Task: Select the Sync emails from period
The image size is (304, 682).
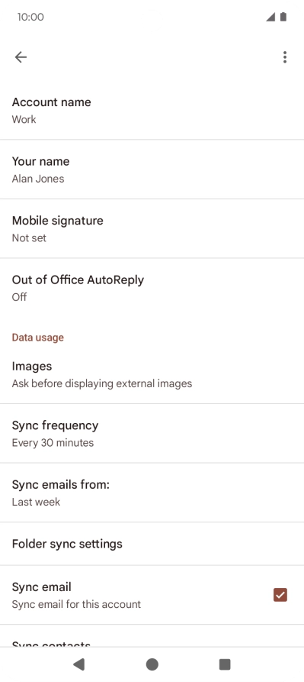Action: [152, 493]
